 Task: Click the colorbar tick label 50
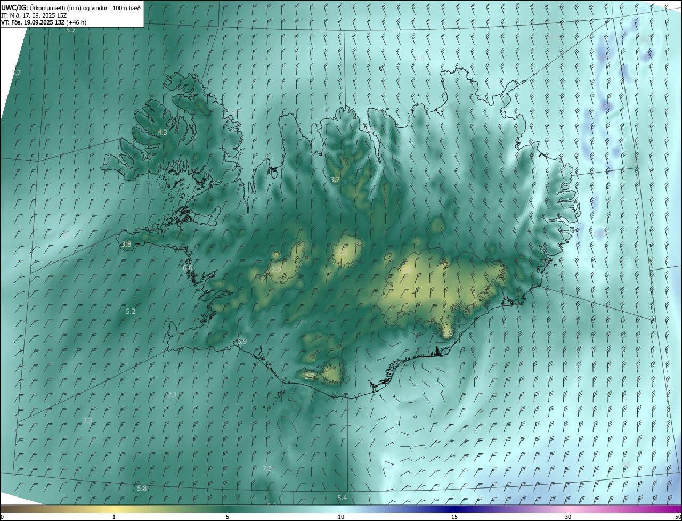[678, 517]
